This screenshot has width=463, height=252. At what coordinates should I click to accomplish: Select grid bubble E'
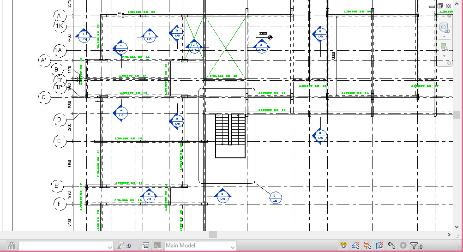pos(57,186)
